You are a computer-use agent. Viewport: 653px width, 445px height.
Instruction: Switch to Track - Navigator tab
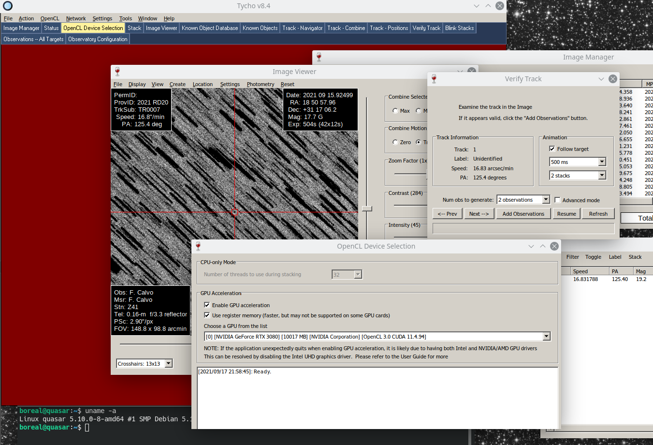click(303, 28)
